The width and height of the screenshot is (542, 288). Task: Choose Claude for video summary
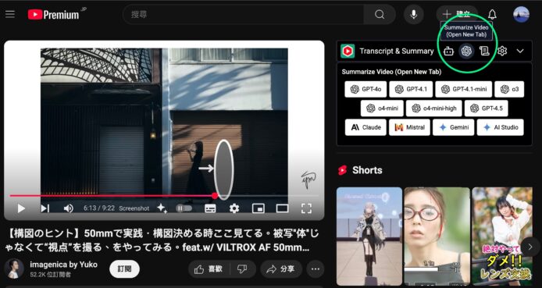coord(365,127)
